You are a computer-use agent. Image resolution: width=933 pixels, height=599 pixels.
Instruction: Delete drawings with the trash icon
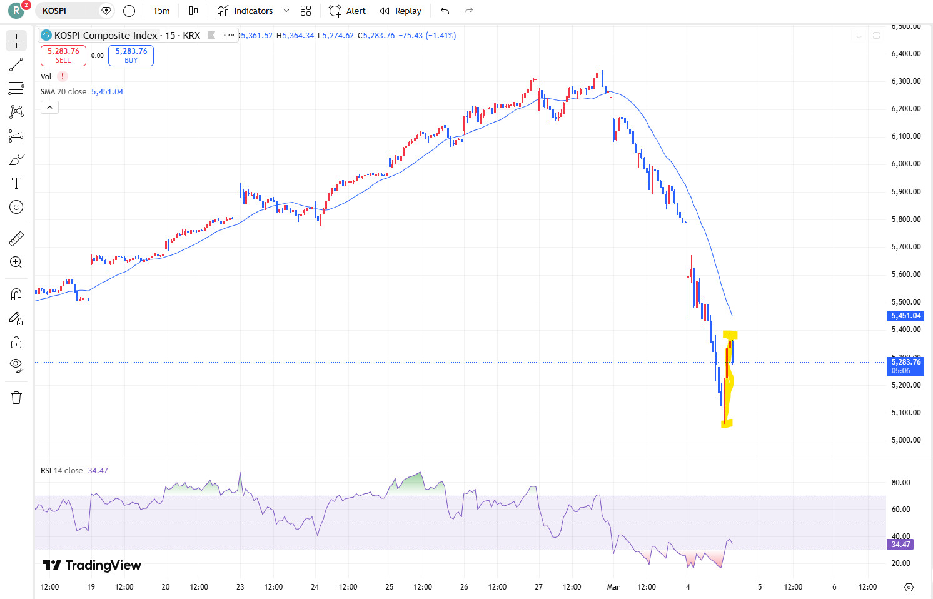pos(16,398)
